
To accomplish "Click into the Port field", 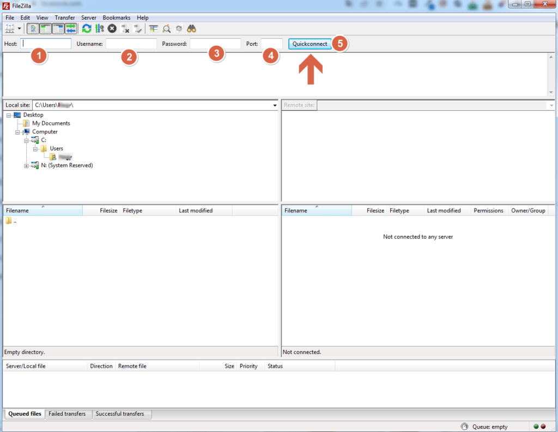I will [271, 44].
